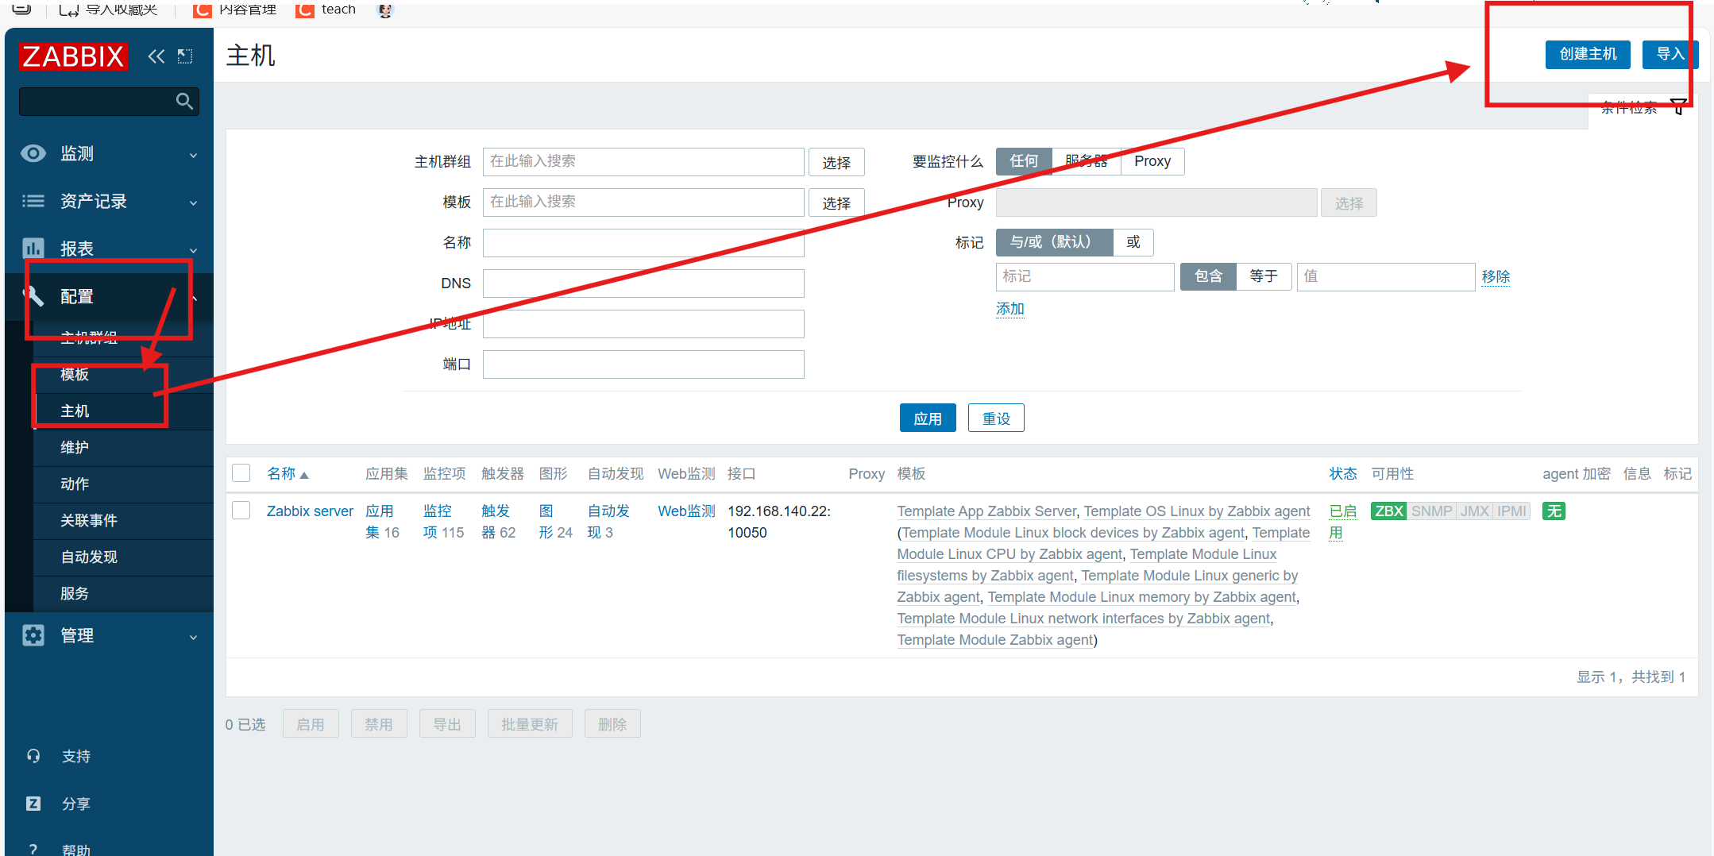
Task: Click the blue 应用 filter button
Action: pos(928,418)
